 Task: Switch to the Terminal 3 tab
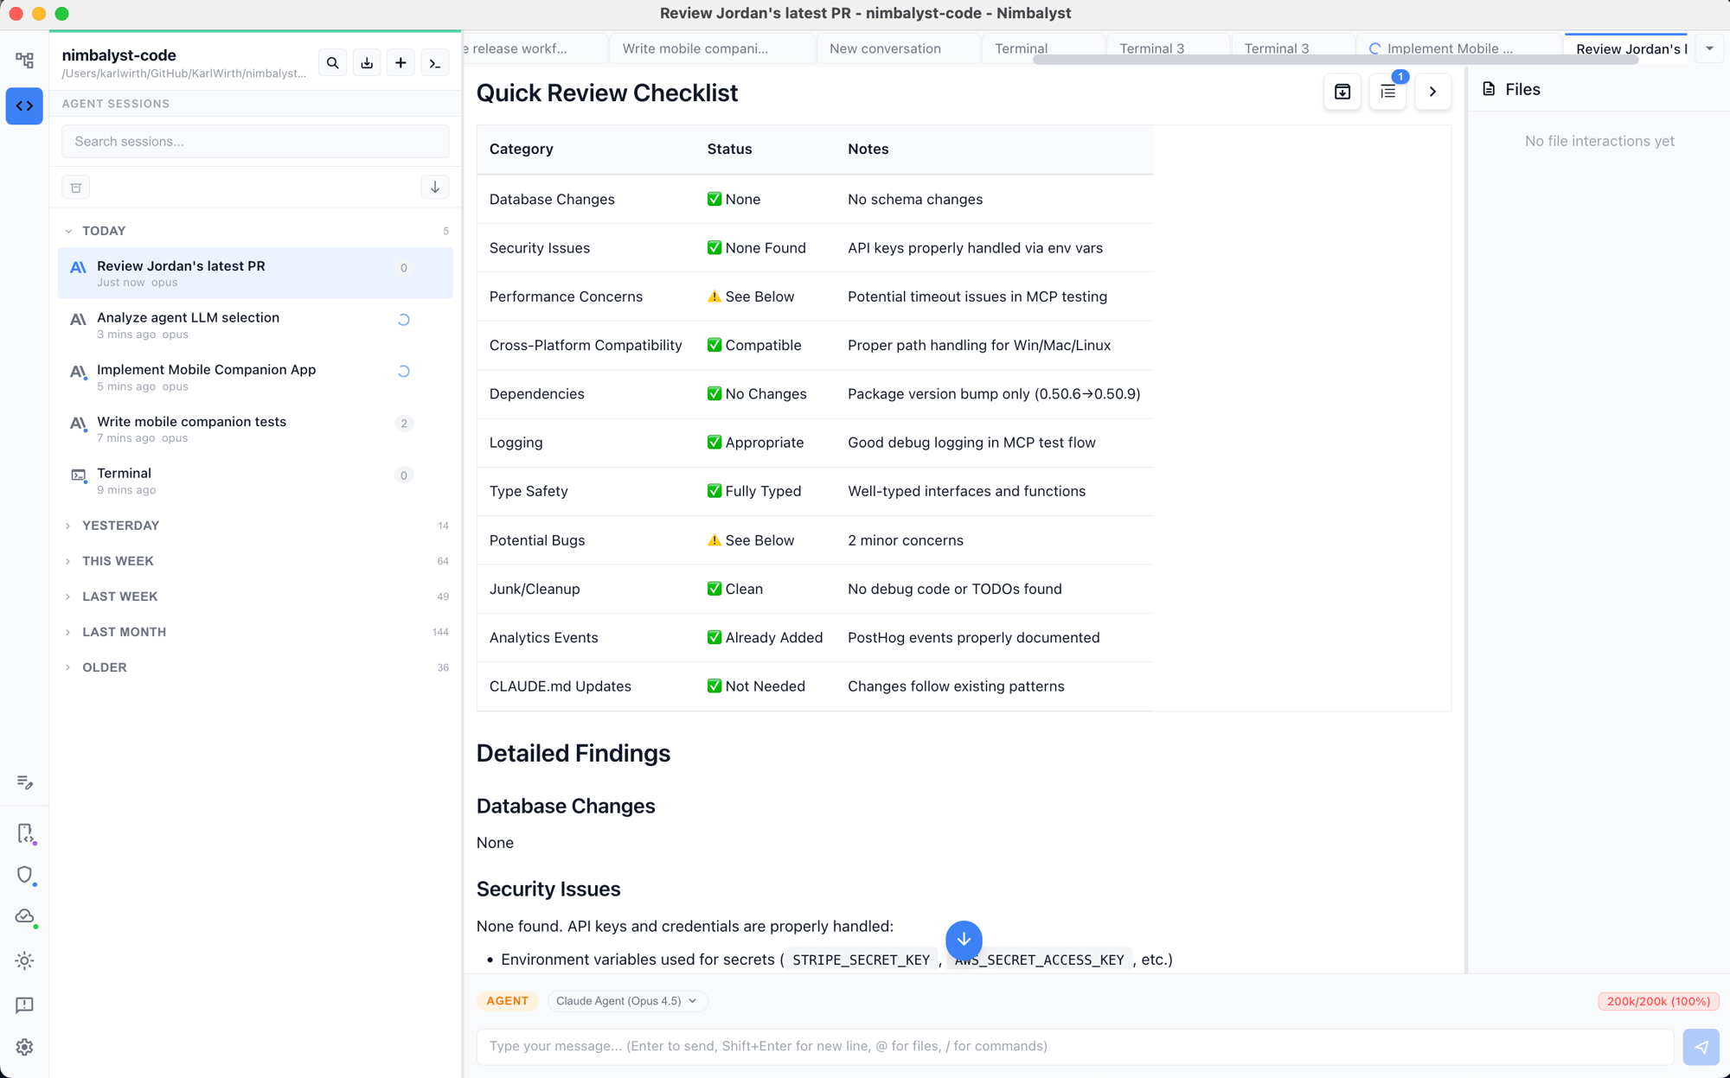[1151, 48]
